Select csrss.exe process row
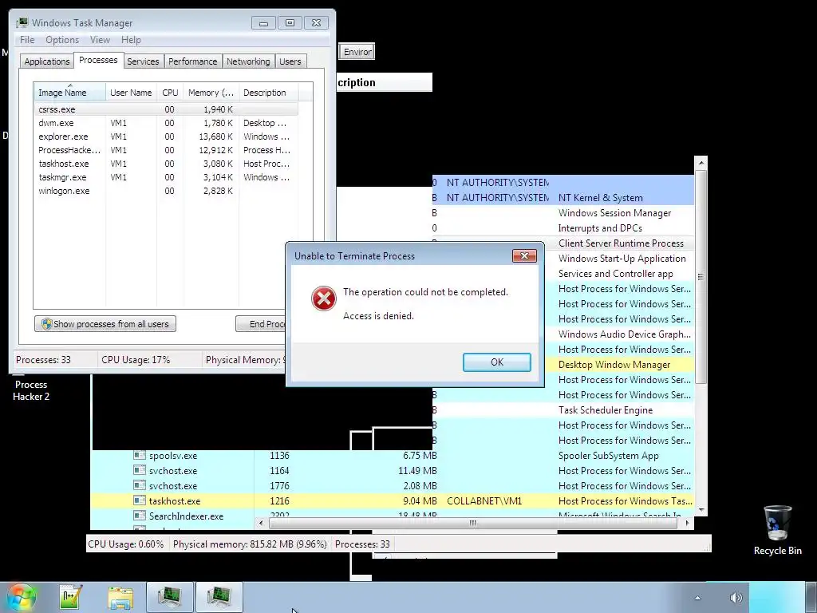The height and width of the screenshot is (613, 817). click(x=166, y=109)
